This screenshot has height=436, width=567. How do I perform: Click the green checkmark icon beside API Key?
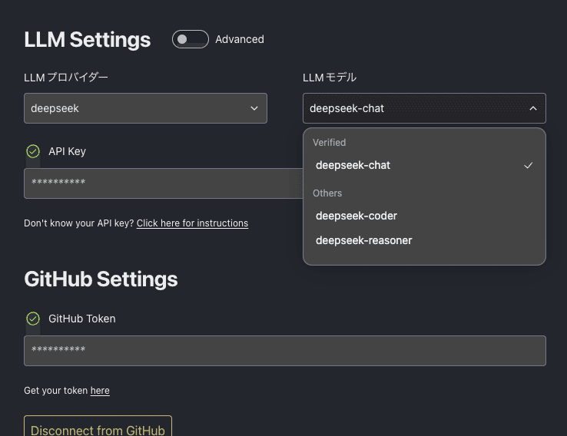(33, 151)
